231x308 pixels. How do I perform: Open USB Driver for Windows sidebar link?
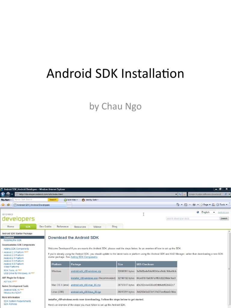(x=17, y=273)
